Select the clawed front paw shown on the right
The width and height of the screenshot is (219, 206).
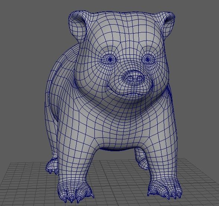click(165, 189)
